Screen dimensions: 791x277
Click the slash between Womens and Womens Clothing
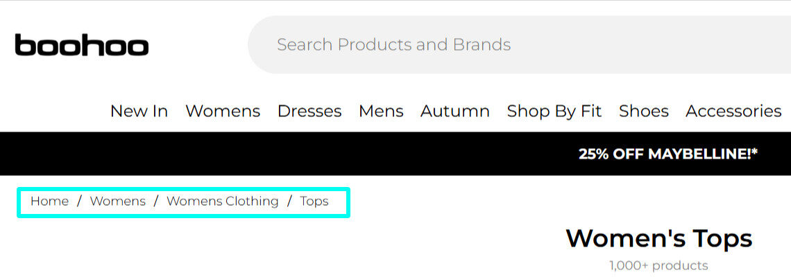tap(156, 202)
